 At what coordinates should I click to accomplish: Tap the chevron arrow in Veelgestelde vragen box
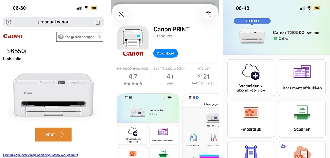pos(99,37)
